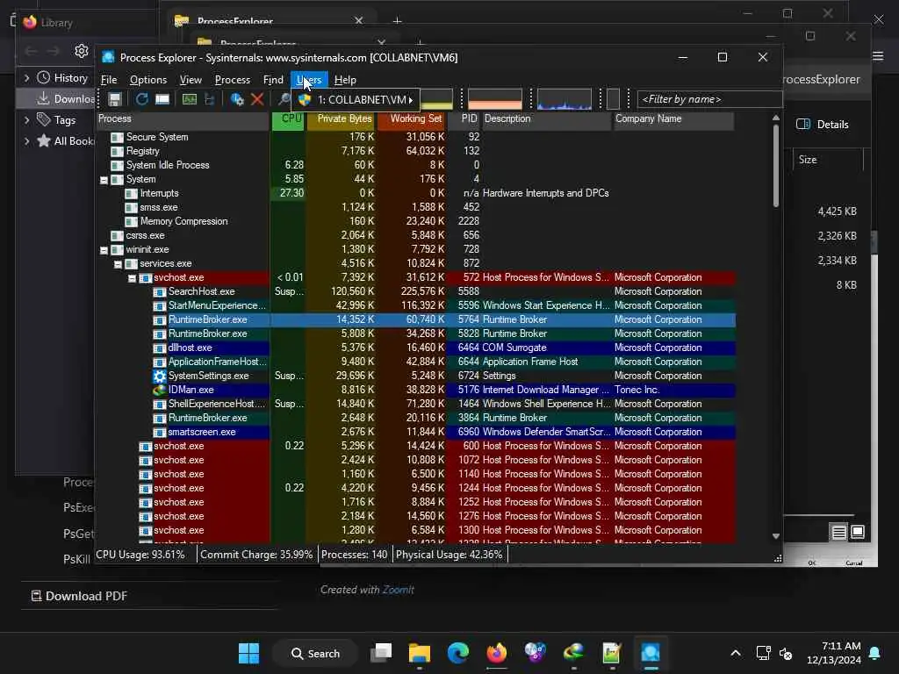Toggle the process tree view toolbar icon
This screenshot has width=899, height=674.
pos(210,99)
